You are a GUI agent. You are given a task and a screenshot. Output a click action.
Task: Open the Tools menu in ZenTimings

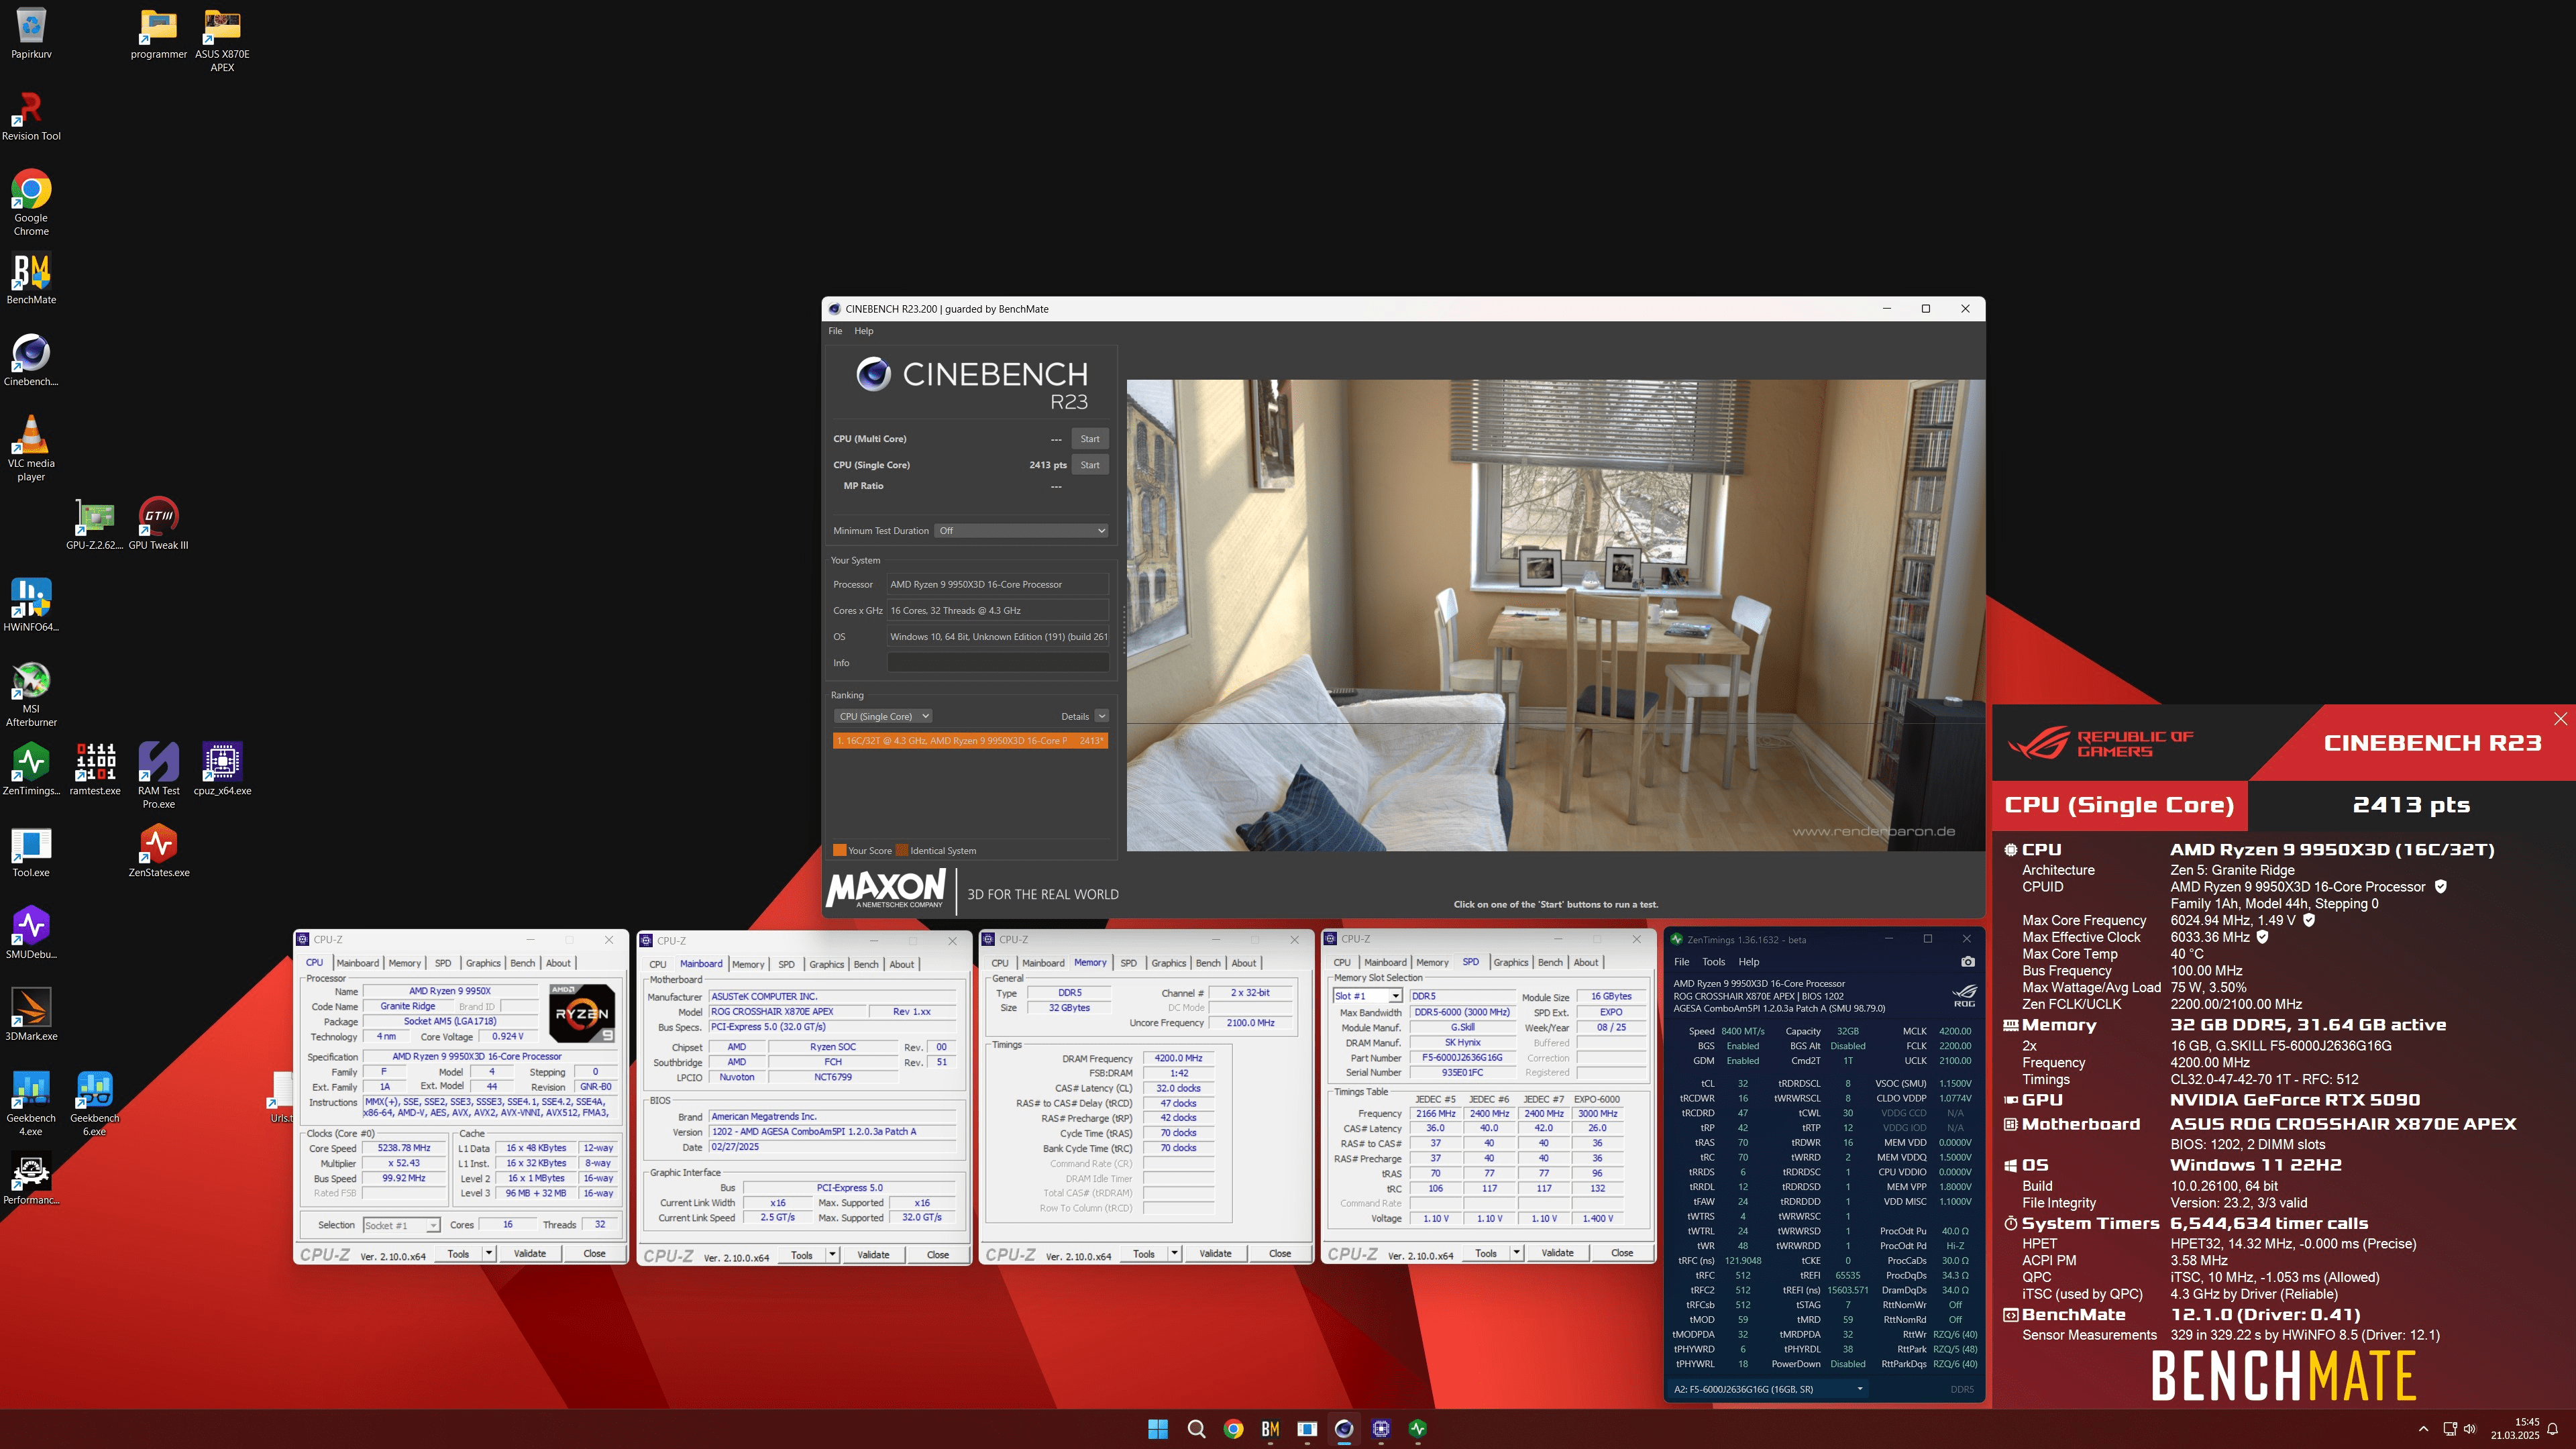click(1713, 962)
